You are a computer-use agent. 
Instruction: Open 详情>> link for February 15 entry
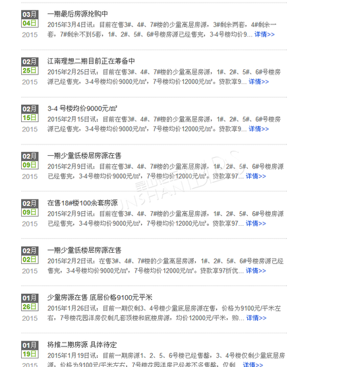pyautogui.click(x=258, y=129)
